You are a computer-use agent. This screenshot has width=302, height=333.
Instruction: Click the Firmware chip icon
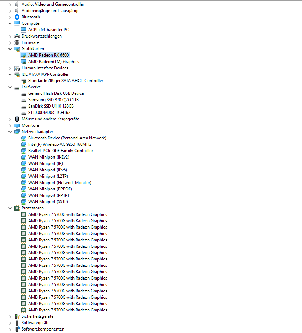[17, 42]
